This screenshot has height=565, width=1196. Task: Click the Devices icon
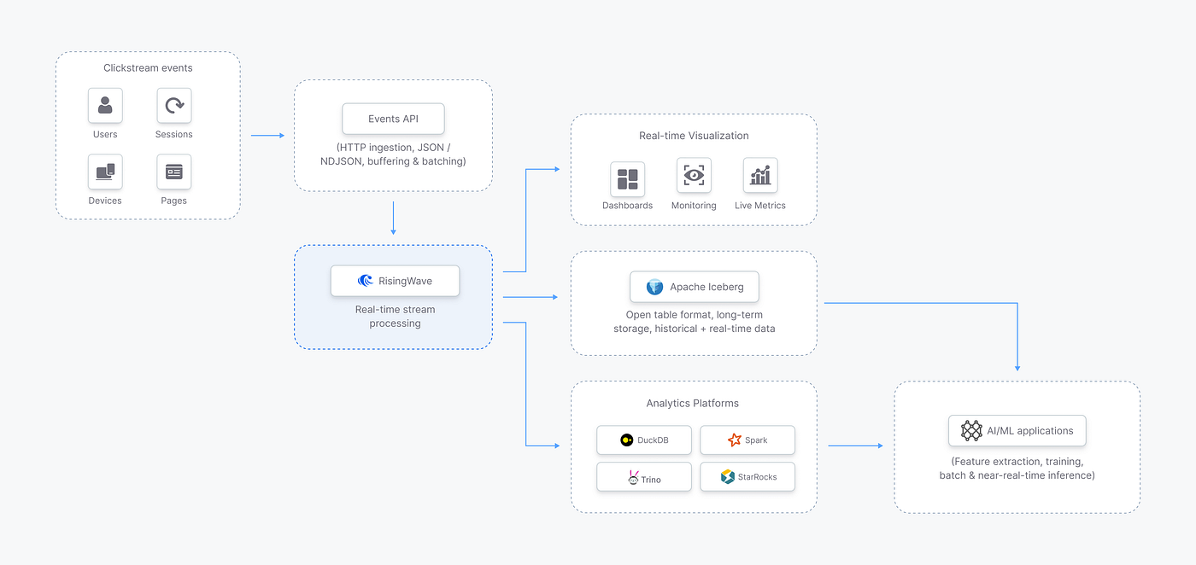pos(105,172)
